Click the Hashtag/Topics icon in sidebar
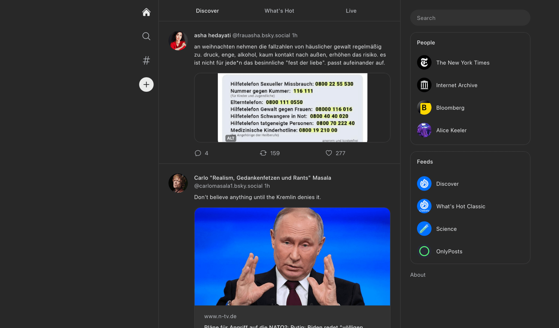The image size is (559, 328). (146, 60)
